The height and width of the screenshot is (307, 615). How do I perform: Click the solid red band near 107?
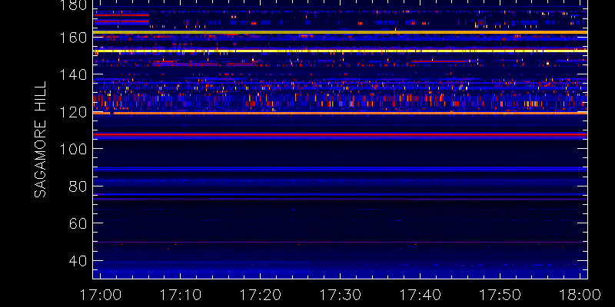pos(340,134)
